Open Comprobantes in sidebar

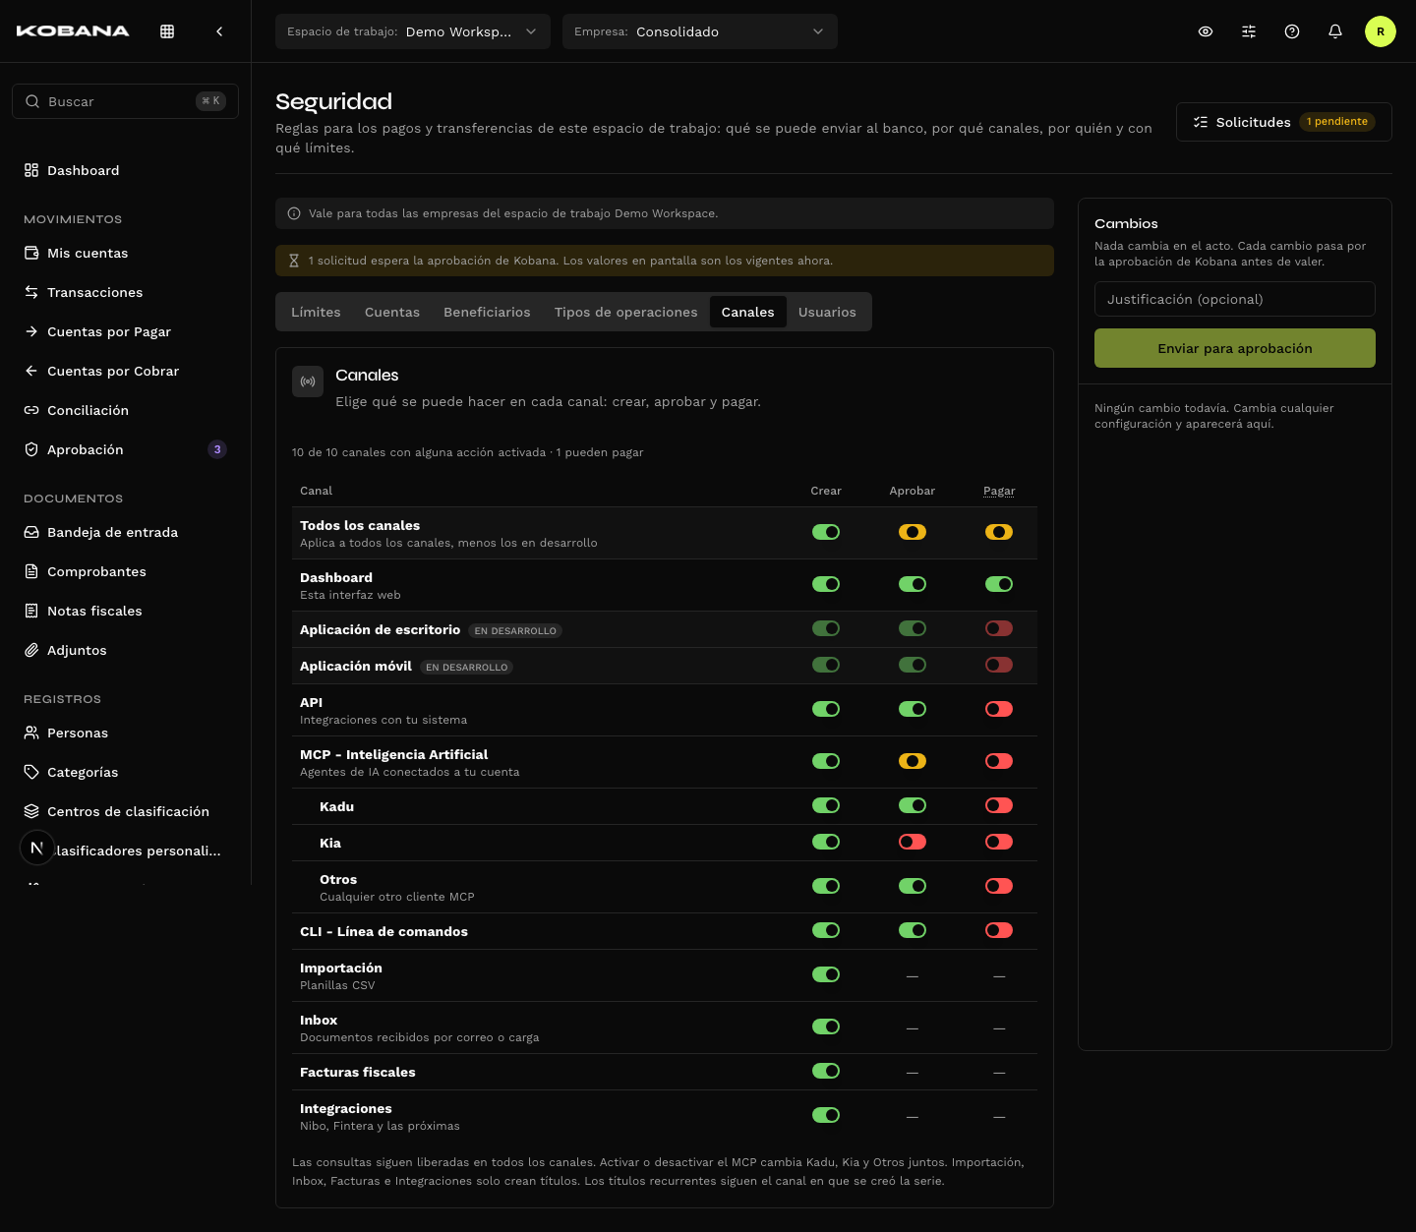tap(125, 571)
